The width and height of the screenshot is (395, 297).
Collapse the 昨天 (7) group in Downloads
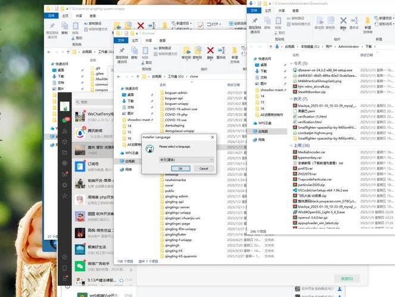click(291, 99)
